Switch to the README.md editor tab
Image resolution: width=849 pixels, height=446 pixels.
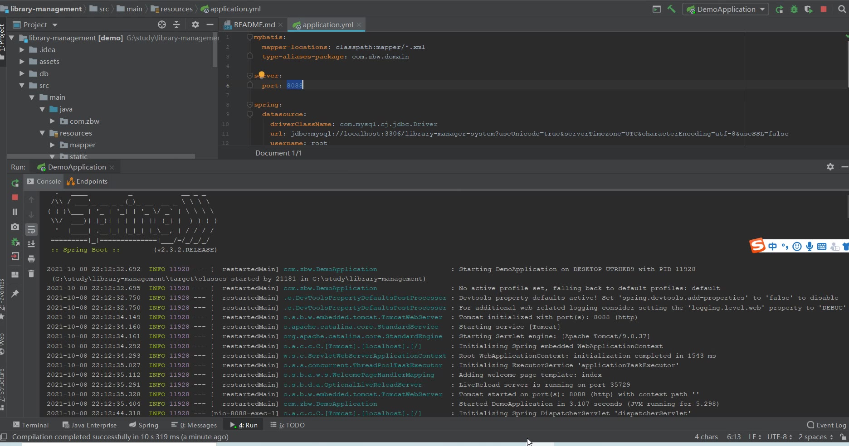click(254, 24)
